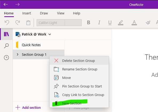Clear formatting with the brush icon

point(148,23)
